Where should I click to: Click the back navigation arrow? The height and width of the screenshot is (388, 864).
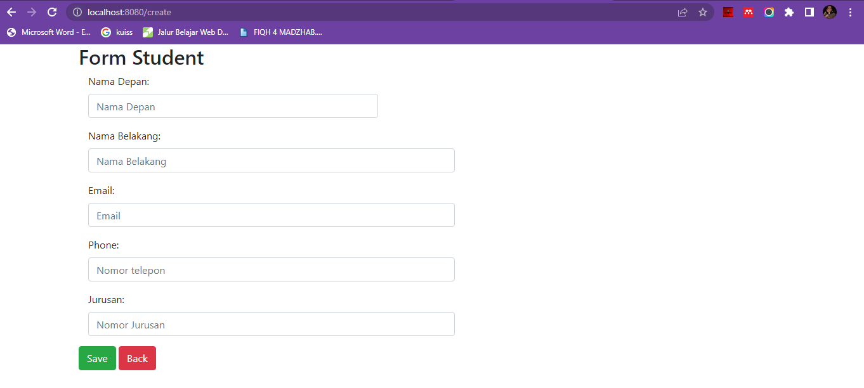pos(11,11)
